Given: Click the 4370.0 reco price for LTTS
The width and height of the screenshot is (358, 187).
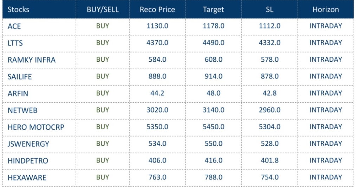Looking at the screenshot, I should tap(157, 43).
